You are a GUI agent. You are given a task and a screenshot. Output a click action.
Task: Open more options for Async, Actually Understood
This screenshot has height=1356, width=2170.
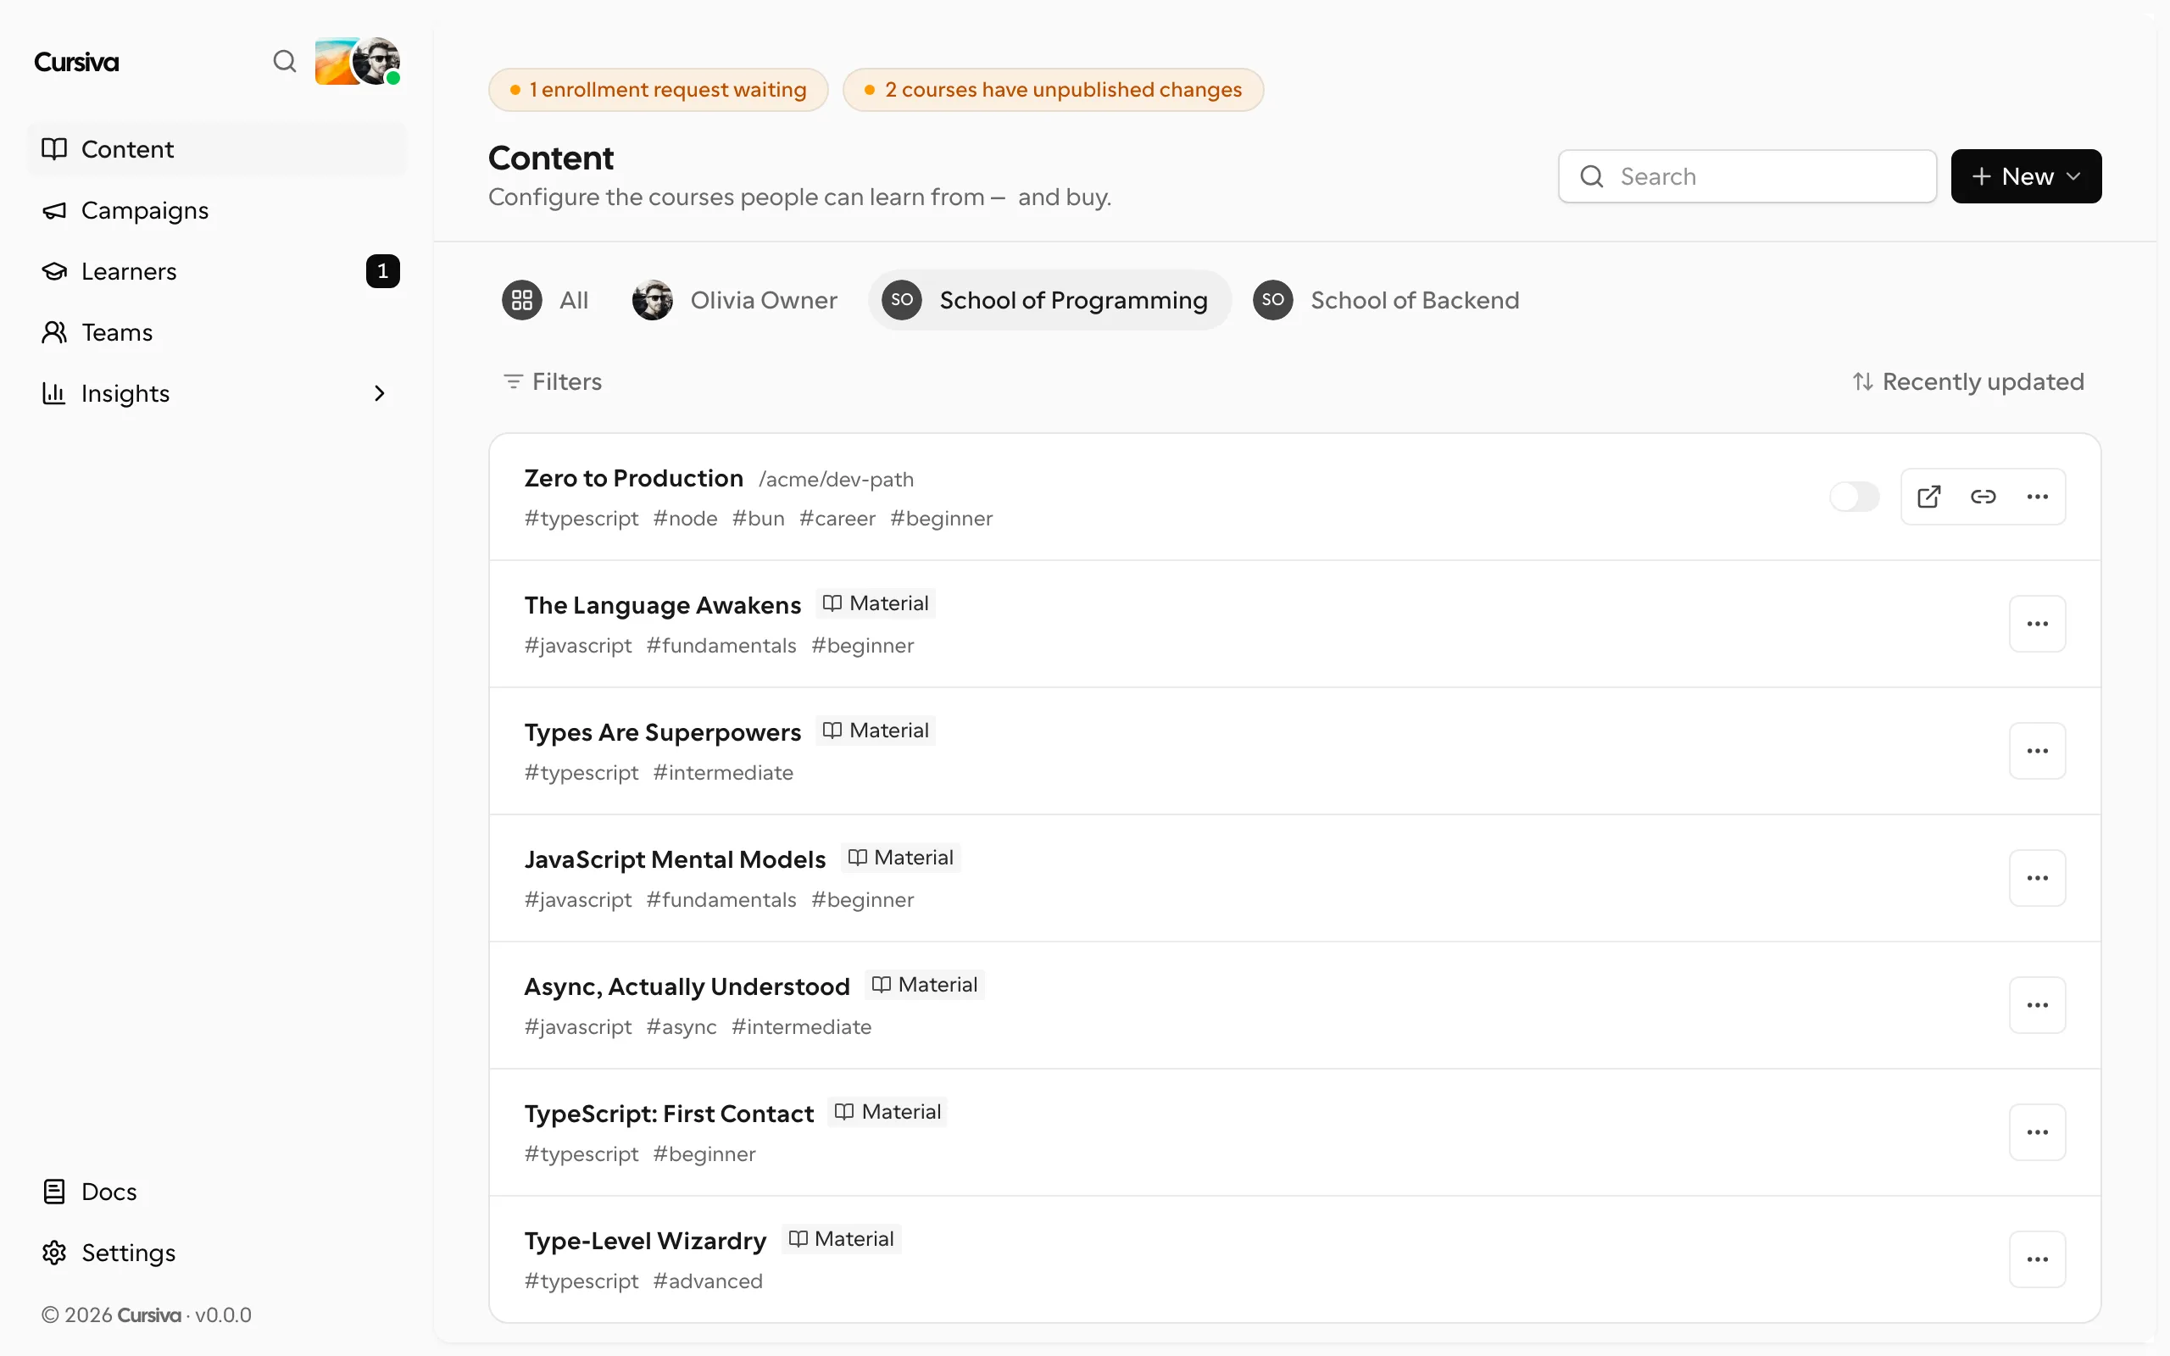(2037, 1005)
